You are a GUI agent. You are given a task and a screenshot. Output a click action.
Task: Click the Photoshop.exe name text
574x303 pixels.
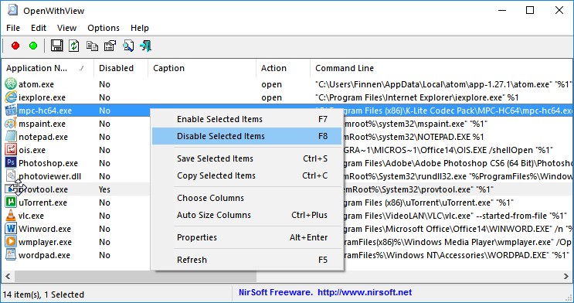[x=49, y=163]
